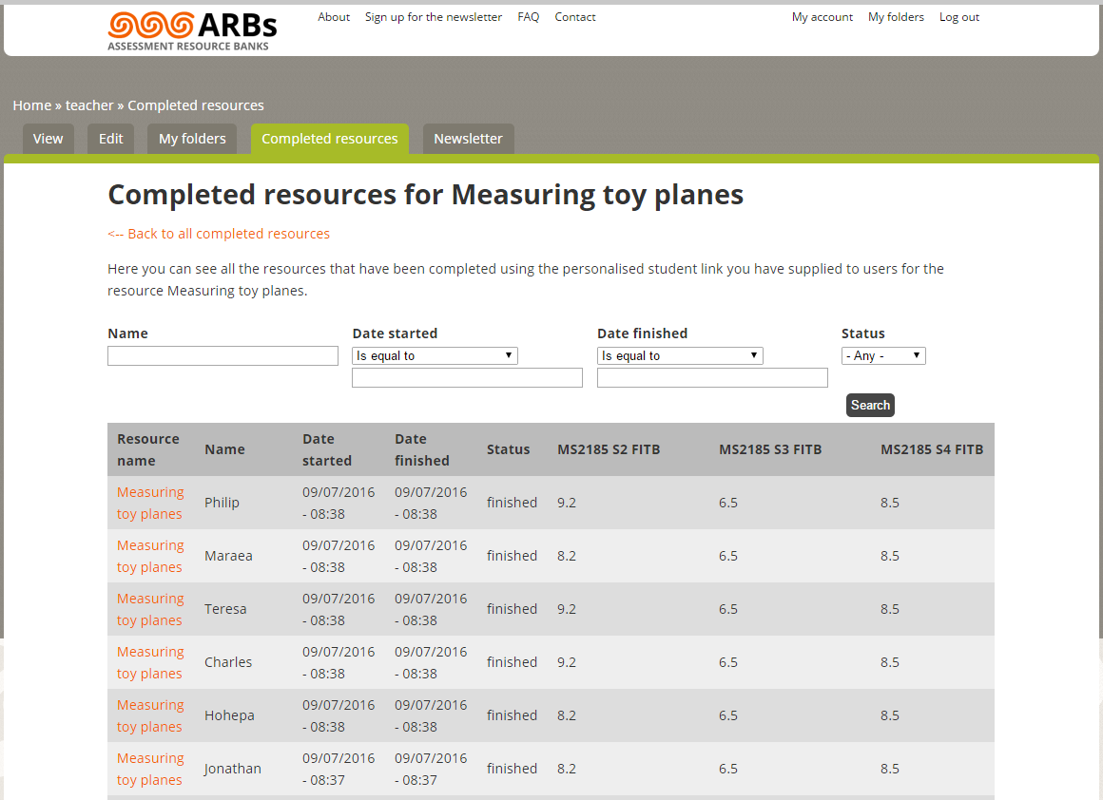1103x800 pixels.
Task: Click the Search button
Action: point(870,405)
